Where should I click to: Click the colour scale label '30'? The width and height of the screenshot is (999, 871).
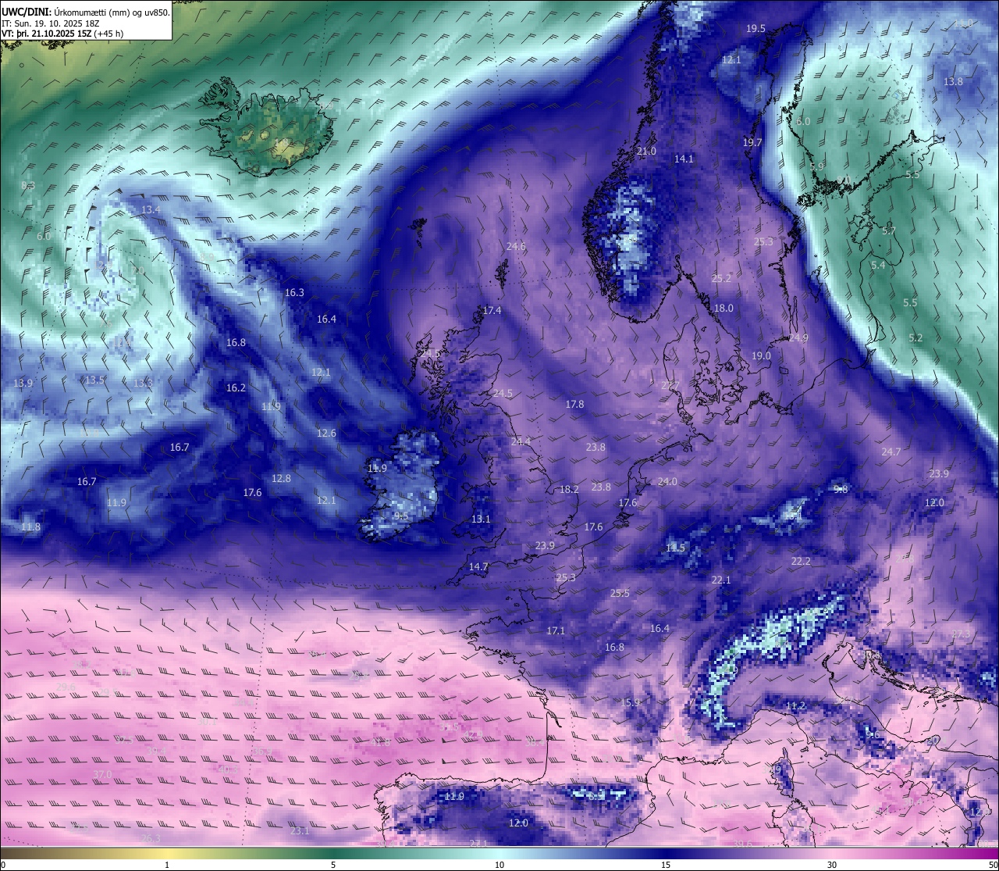832,865
